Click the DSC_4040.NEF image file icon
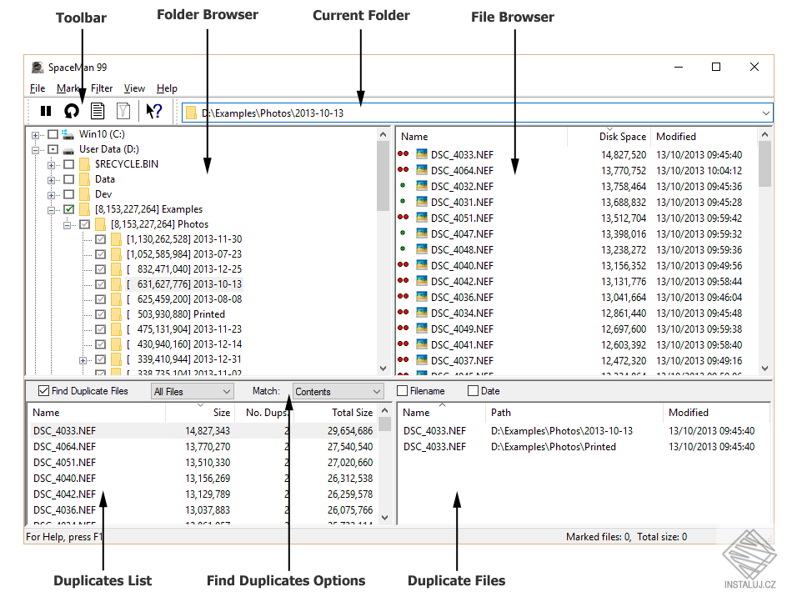The width and height of the screenshot is (792, 607). [422, 265]
